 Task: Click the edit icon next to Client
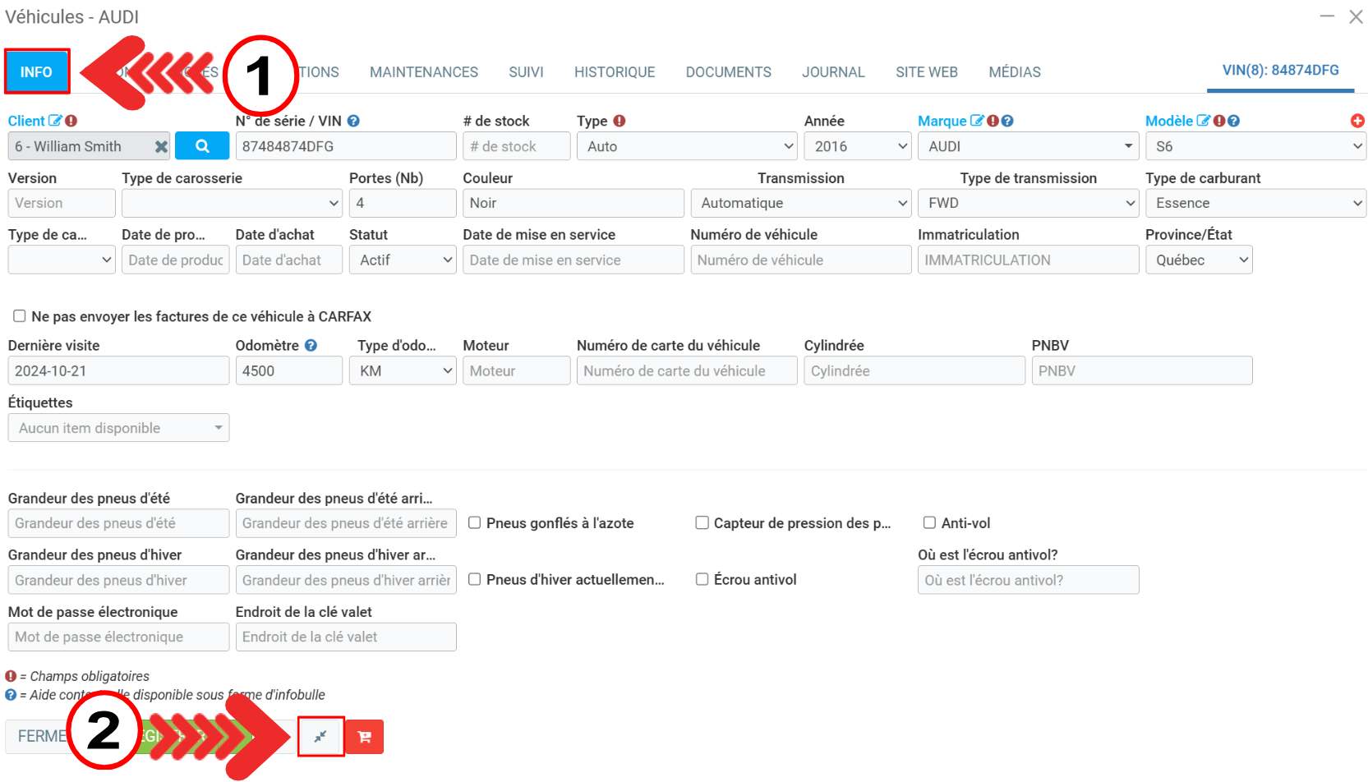(x=55, y=121)
